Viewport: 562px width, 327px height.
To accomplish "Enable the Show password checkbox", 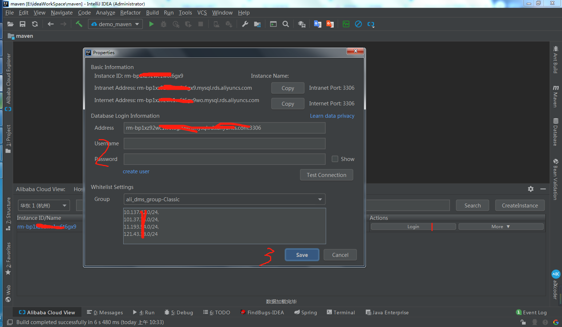I will [x=335, y=159].
